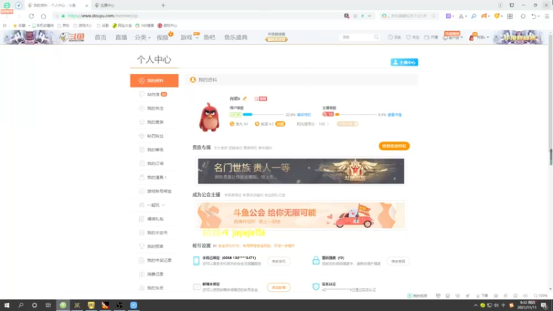Open the 游戏中心 bookmark

point(167,26)
